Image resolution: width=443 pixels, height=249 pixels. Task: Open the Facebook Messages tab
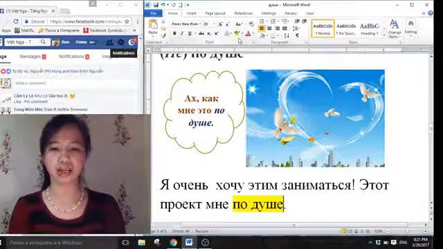[33, 57]
